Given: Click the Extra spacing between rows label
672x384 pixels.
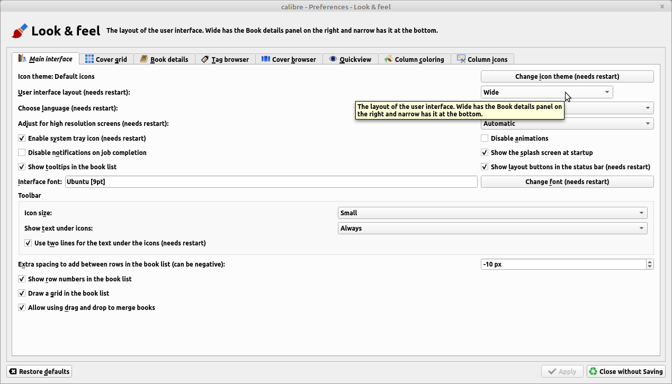Looking at the screenshot, I should (x=121, y=264).
